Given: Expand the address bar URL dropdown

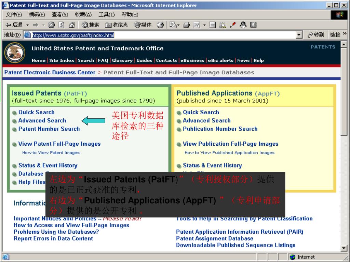Looking at the screenshot, I should (x=299, y=35).
